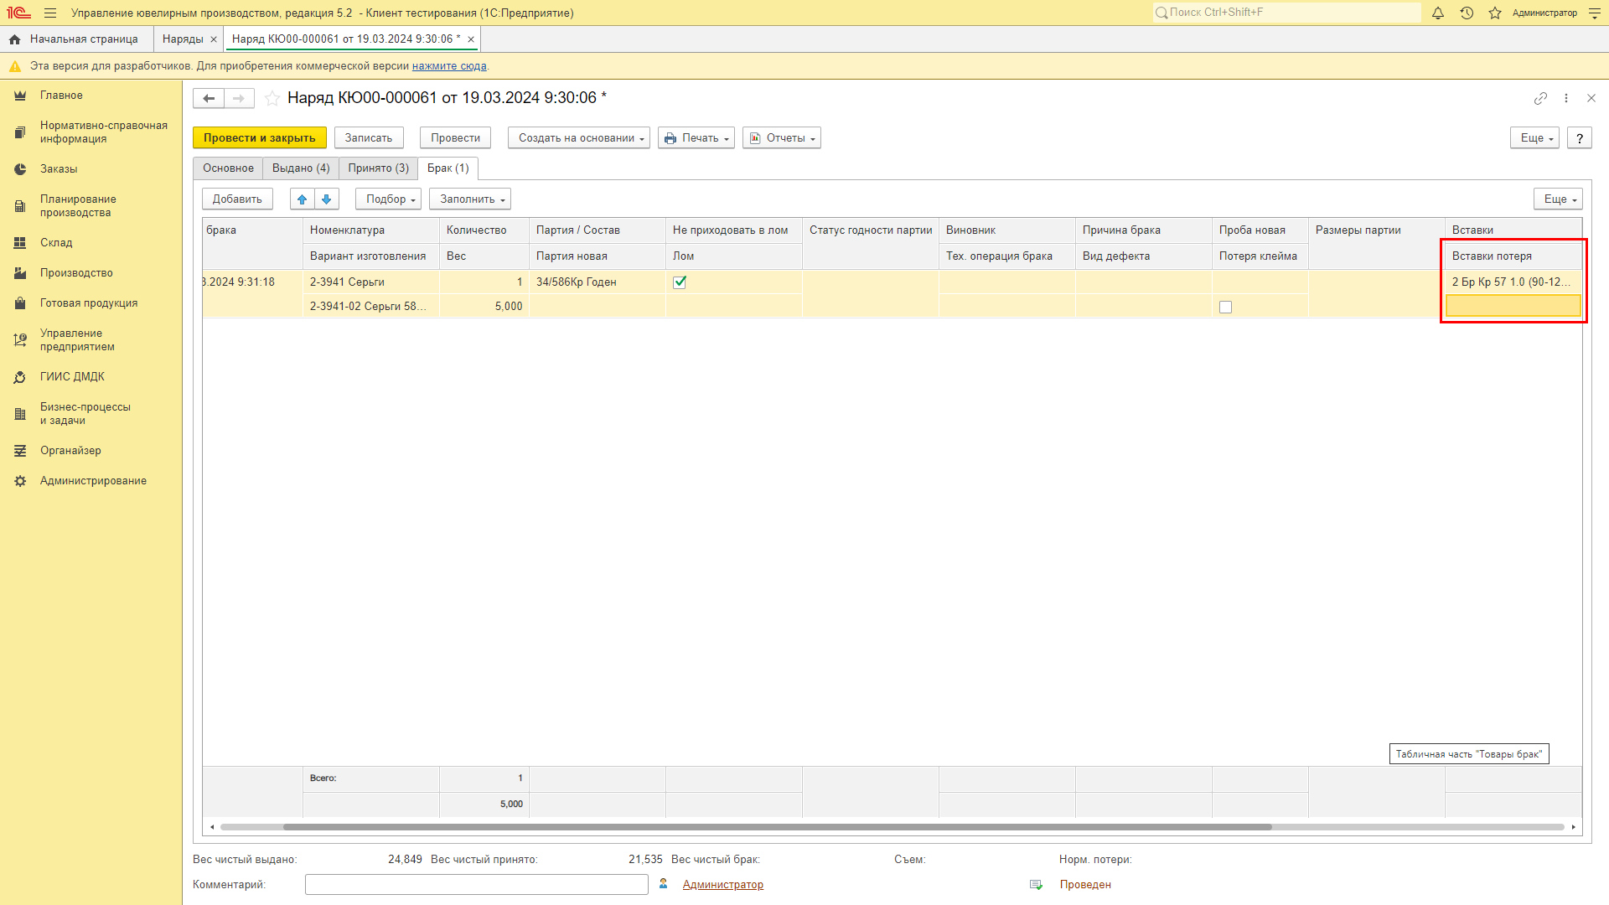Open the Отчеты dropdown menu
This screenshot has height=905, width=1609.
(782, 138)
